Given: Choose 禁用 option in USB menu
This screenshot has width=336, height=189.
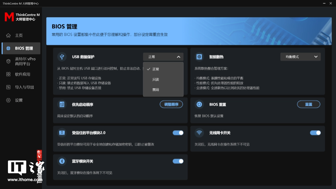Looking at the screenshot, I should [156, 90].
